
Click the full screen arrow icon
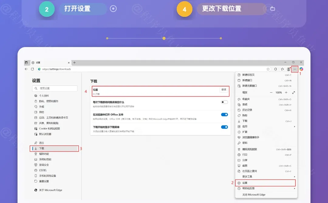(293, 93)
